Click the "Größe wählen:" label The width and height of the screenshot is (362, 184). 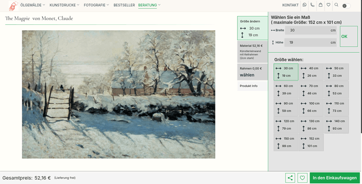[x=289, y=60]
